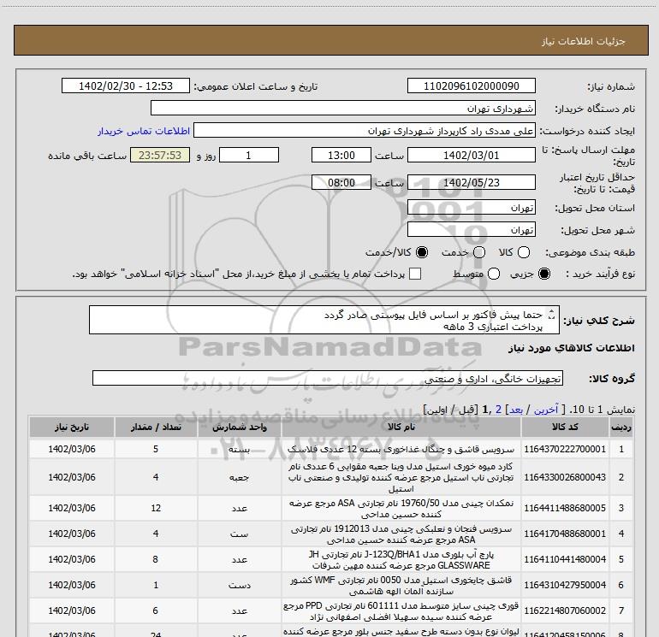Click the نمکدان چینی item name
The width and height of the screenshot is (659, 637).
[401, 508]
